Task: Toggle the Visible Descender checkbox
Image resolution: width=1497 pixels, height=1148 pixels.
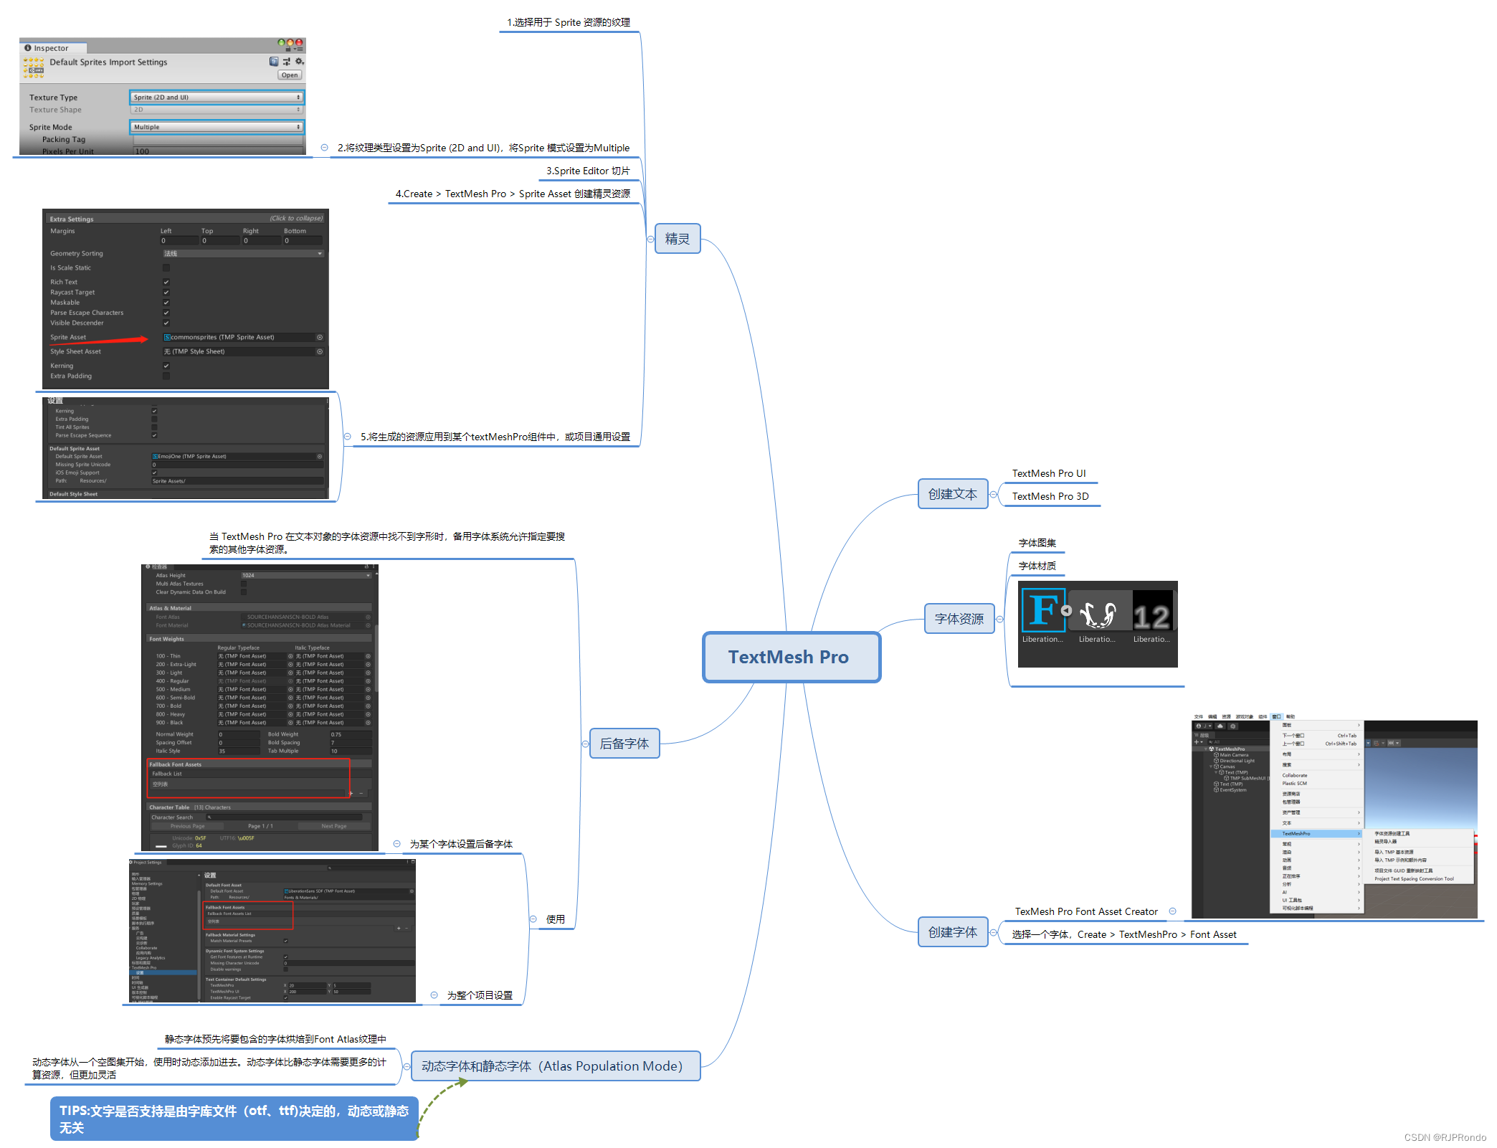Action: tap(166, 323)
